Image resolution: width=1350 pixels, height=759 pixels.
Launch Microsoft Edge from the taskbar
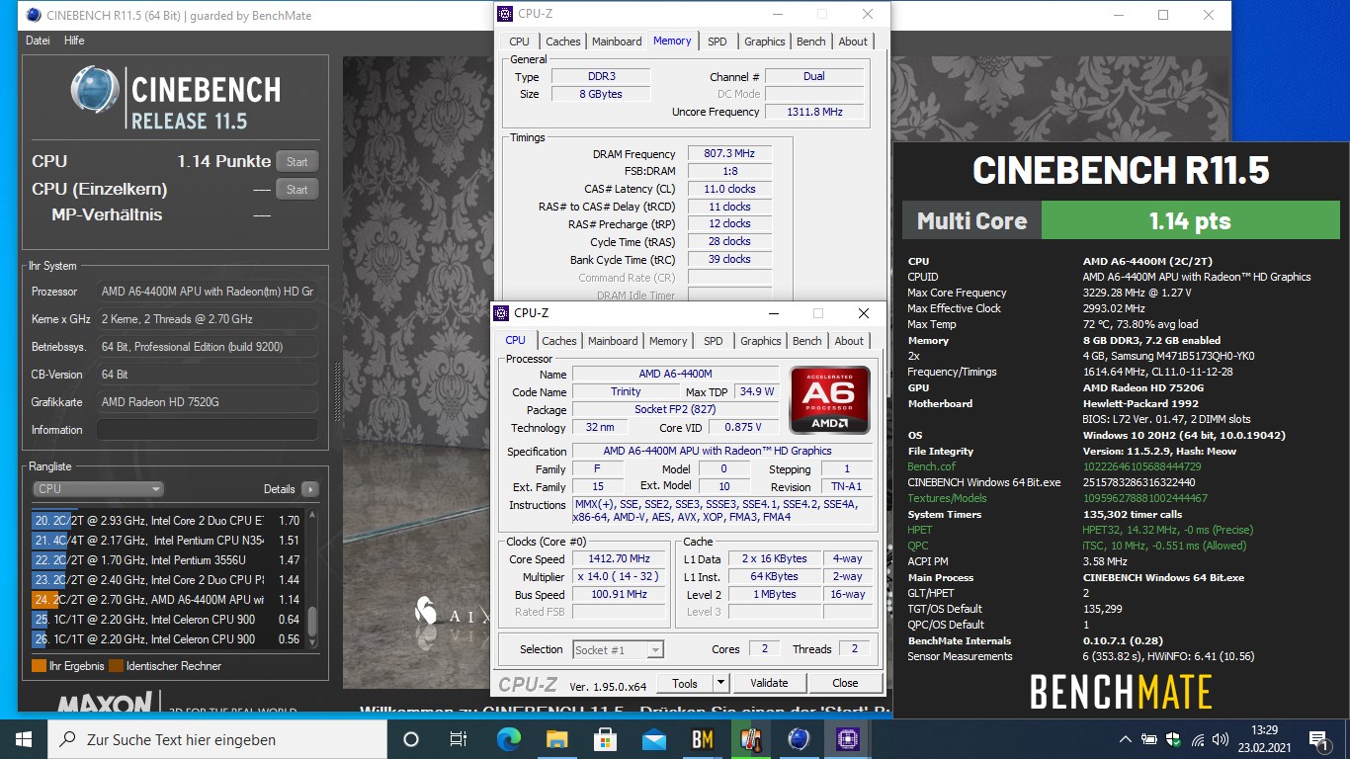click(508, 739)
